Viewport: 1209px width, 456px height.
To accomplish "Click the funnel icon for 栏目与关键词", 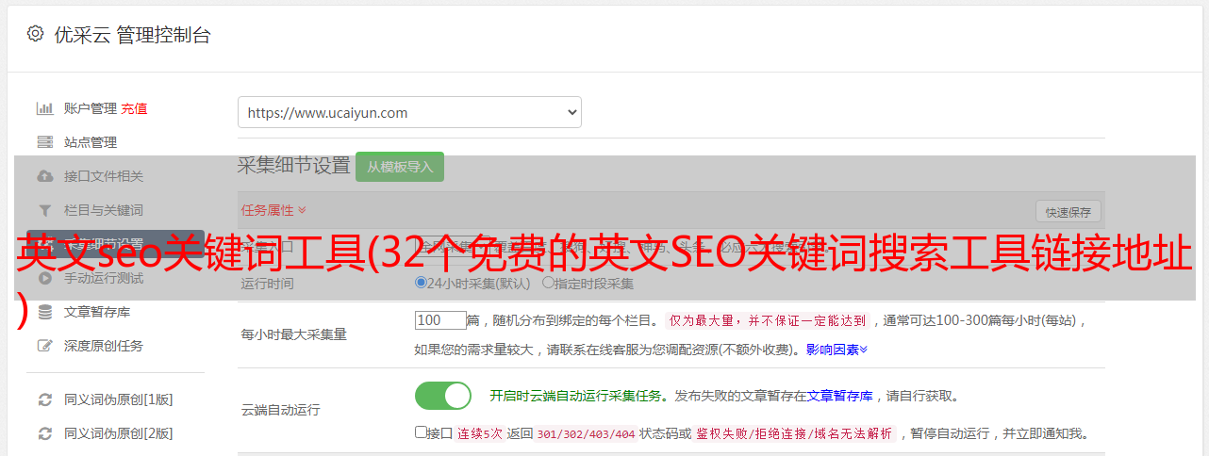I will click(x=44, y=210).
